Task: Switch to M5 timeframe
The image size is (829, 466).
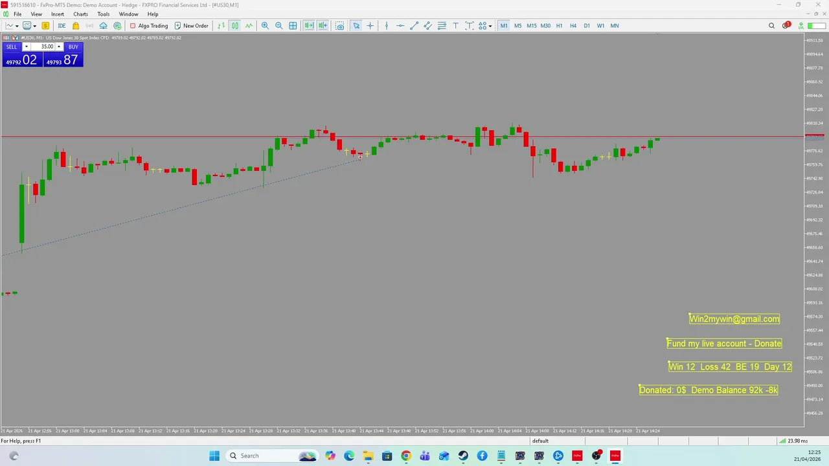Action: pos(517,26)
